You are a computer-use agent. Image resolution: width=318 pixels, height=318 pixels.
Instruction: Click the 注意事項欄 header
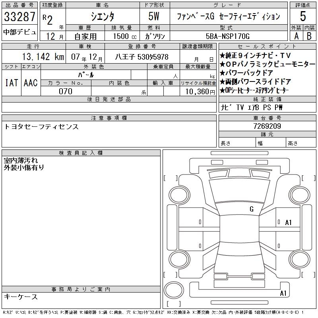click(x=109, y=118)
